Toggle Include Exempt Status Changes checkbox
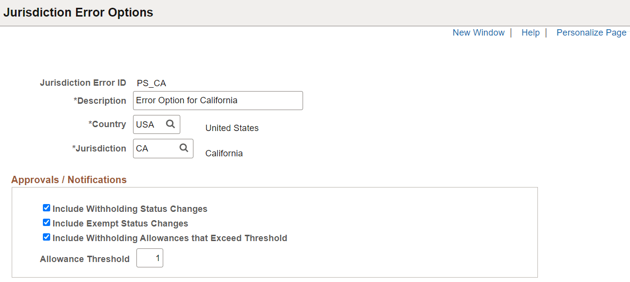630x282 pixels. pos(46,223)
